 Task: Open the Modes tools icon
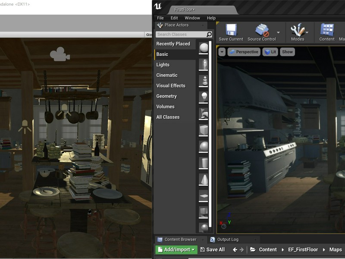coord(298,30)
